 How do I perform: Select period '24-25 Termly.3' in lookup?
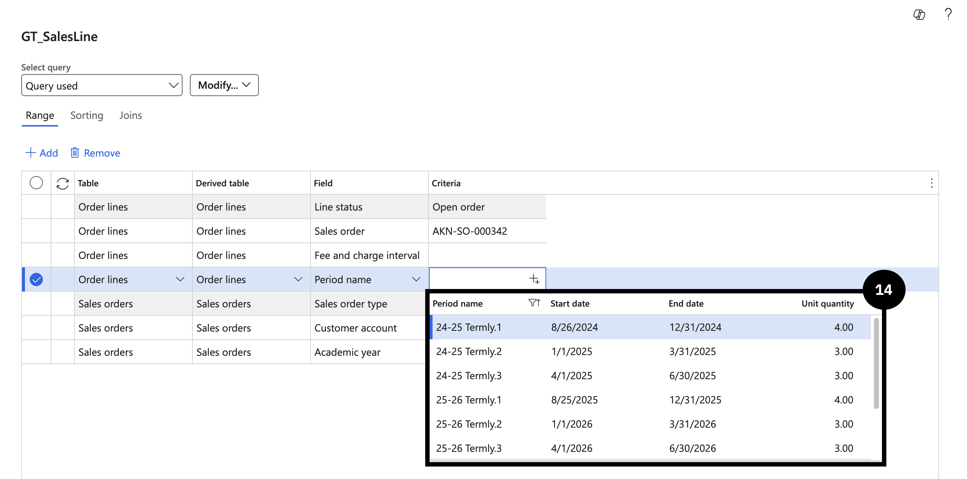[468, 376]
